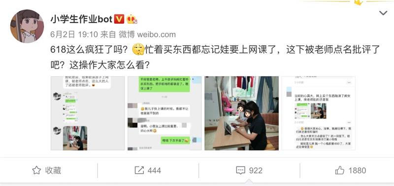The height and width of the screenshot is (186, 394).
Task: Click the face emoji in post text
Action: [x=138, y=49]
